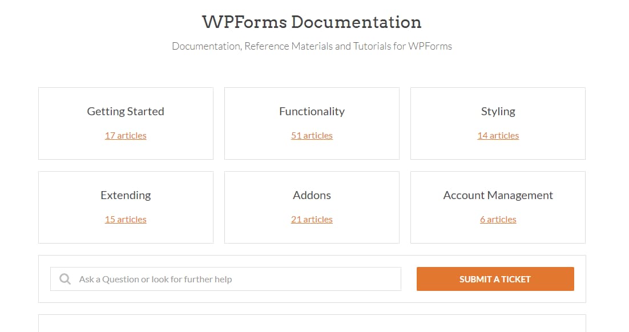Open the "17 articles" link under Getting Started
The image size is (629, 332).
point(126,135)
